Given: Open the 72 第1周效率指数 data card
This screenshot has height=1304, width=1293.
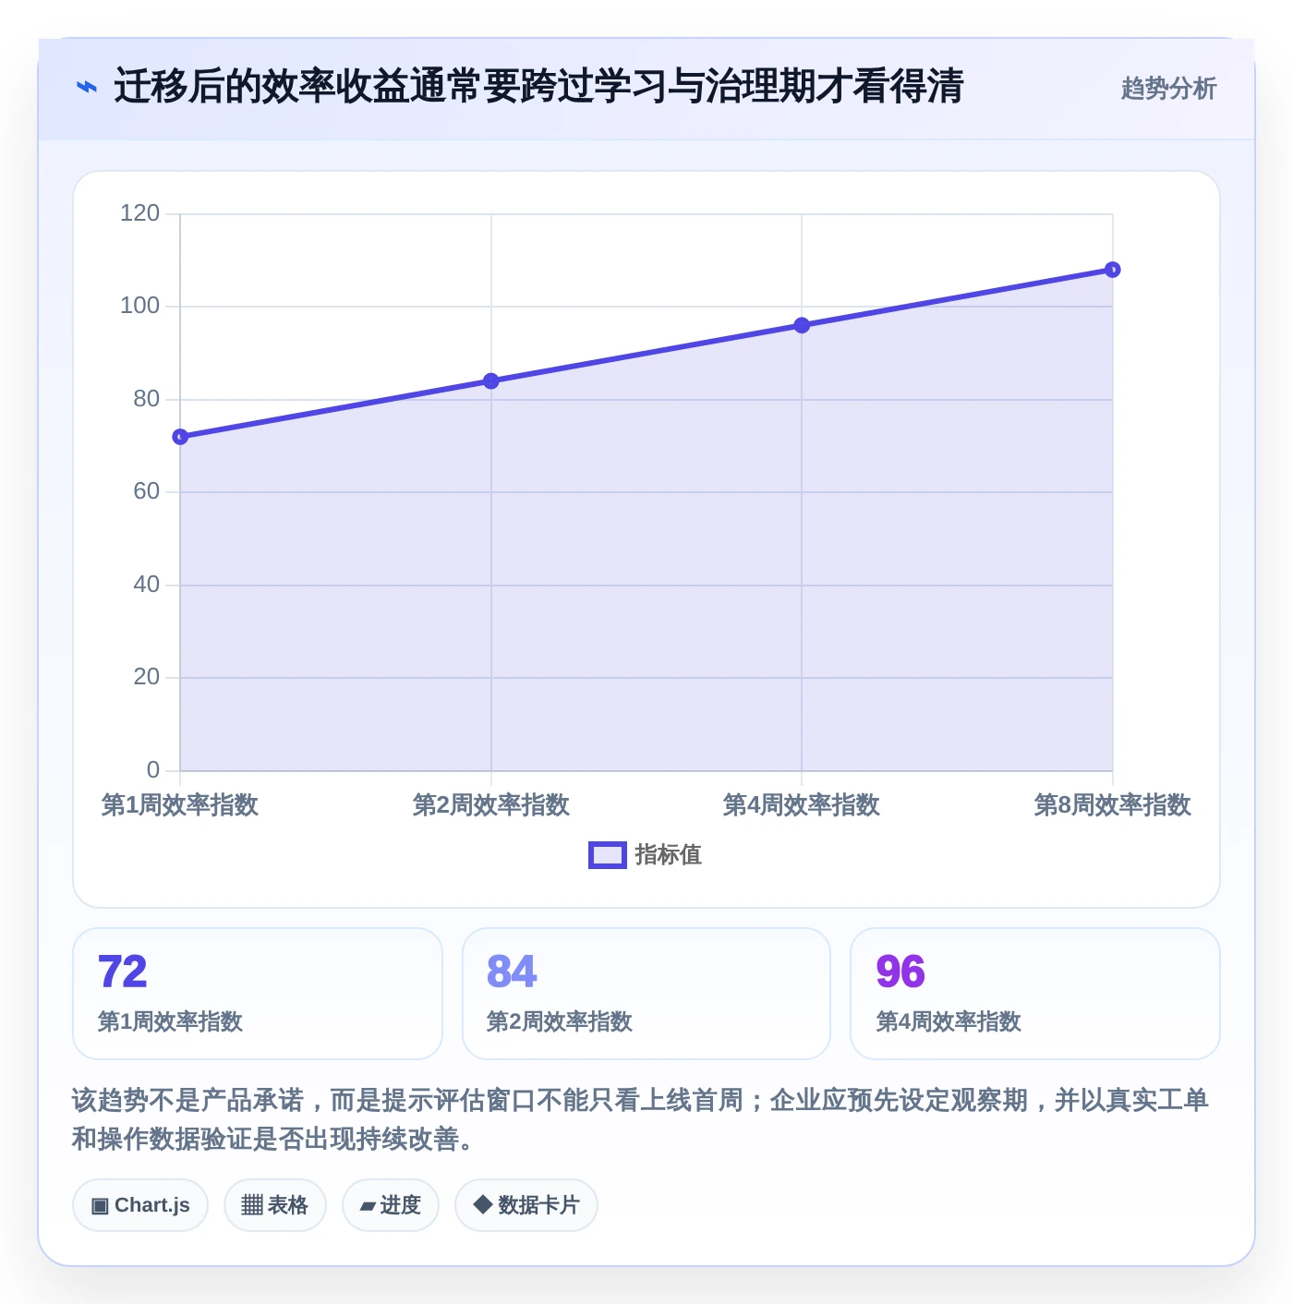Looking at the screenshot, I should click(x=258, y=994).
